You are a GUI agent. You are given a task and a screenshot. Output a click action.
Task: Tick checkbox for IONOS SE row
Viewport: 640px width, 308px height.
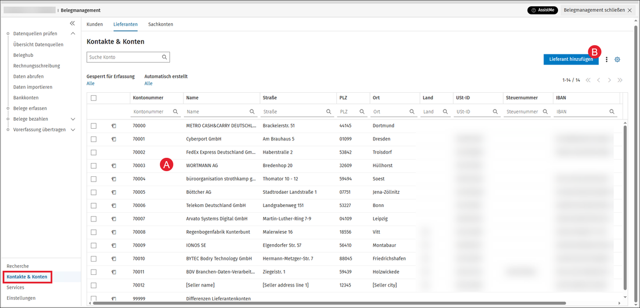[x=94, y=245]
